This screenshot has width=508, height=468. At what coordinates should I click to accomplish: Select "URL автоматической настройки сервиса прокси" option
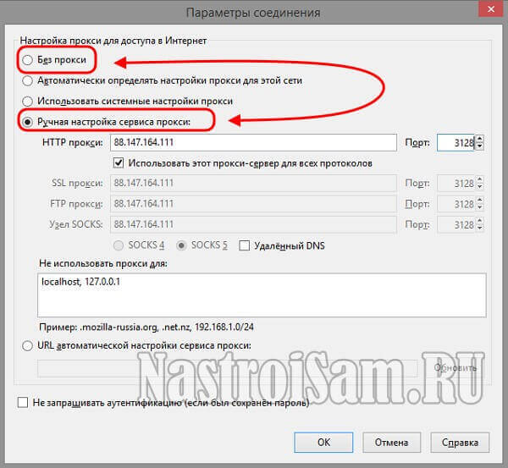point(29,345)
